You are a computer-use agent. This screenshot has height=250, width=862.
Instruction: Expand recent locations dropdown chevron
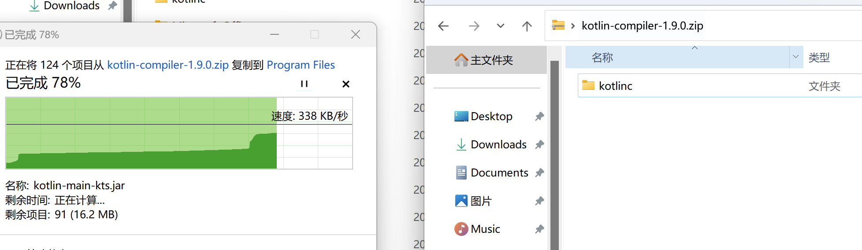pos(500,26)
